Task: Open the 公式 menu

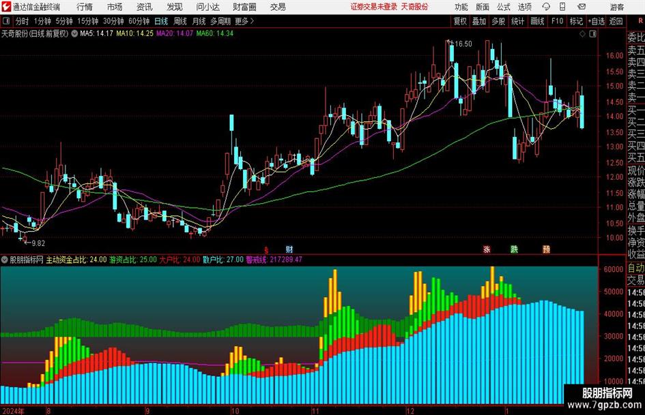Action: 504,7
